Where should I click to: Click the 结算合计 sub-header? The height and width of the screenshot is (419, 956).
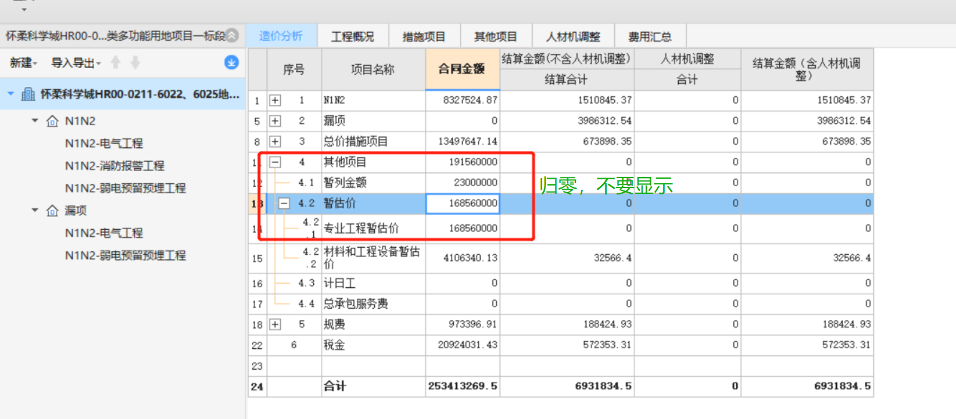(x=567, y=80)
